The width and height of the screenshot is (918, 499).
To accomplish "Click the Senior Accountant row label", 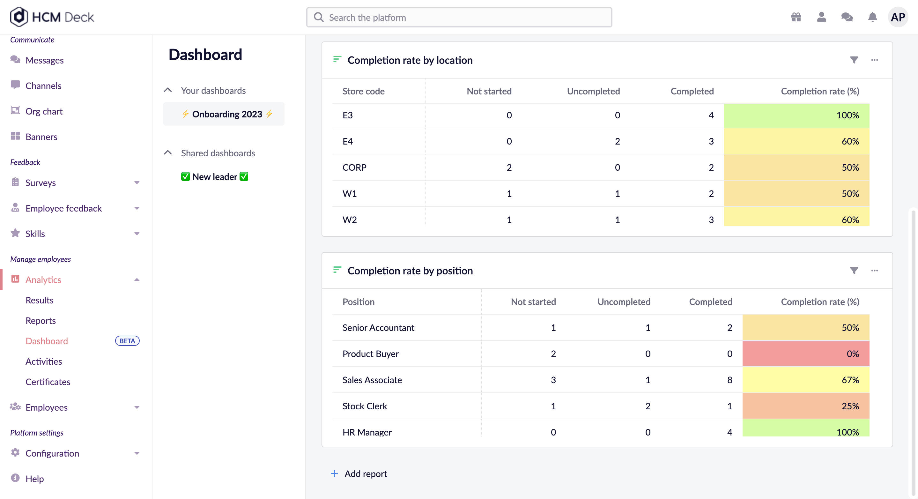I will pyautogui.click(x=379, y=328).
